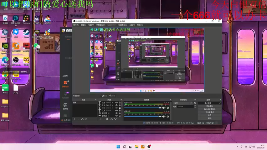Pop out the 转场特效 dock panel
This screenshot has height=150, width=267.
click(x=195, y=100)
